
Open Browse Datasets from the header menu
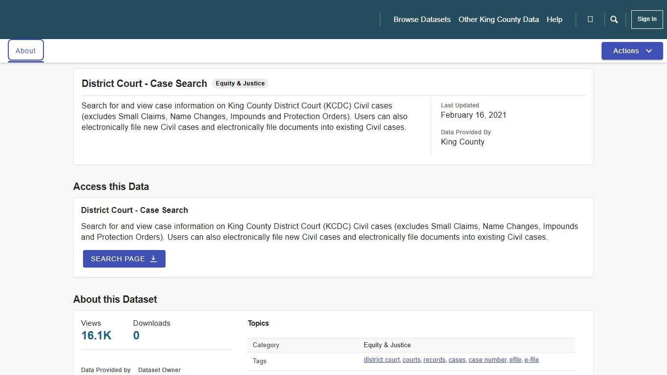[422, 19]
